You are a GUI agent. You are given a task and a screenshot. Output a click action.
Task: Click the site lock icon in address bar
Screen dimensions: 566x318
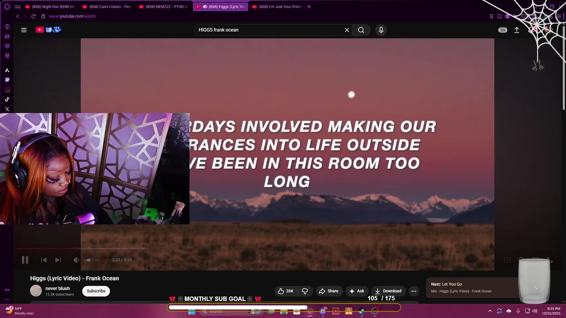tap(43, 16)
